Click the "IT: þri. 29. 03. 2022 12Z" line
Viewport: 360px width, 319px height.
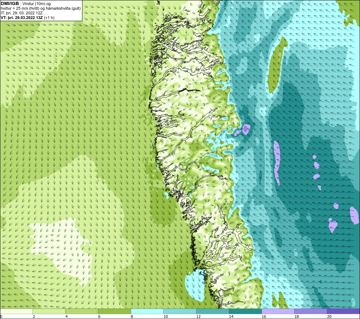point(22,13)
